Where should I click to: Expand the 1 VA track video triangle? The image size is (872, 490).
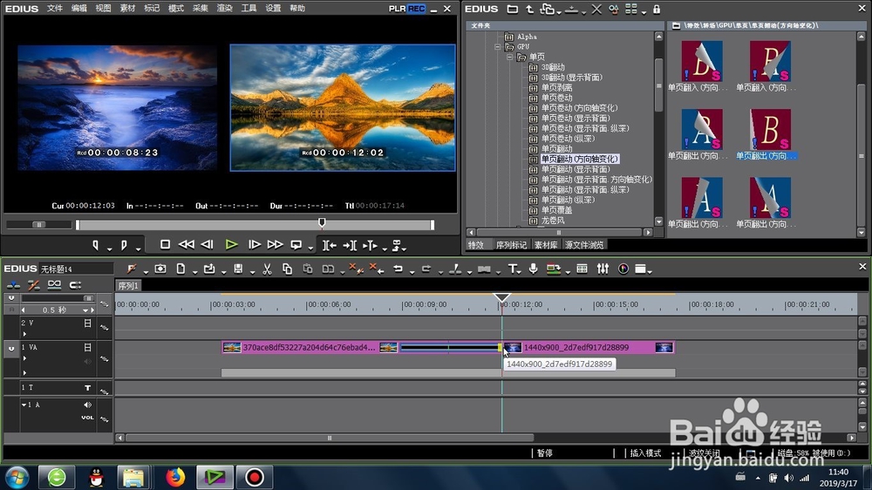24,358
